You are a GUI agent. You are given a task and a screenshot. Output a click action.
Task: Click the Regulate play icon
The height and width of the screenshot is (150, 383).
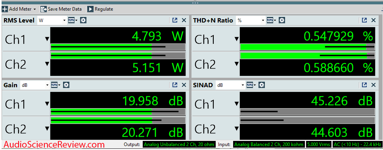click(x=90, y=9)
